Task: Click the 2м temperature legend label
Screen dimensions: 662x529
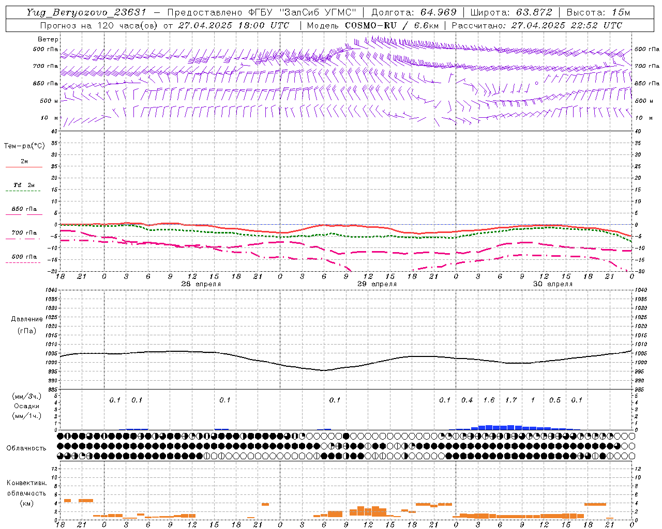Action: pyautogui.click(x=24, y=161)
